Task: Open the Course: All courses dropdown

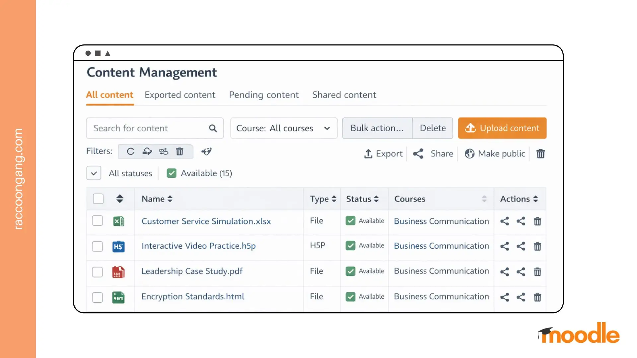Action: tap(283, 128)
